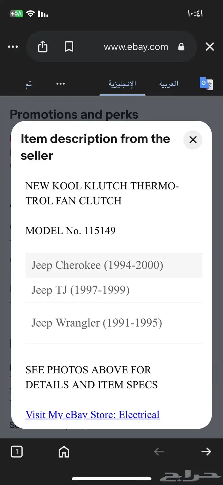Screen dimensions: 223x485
Task: Tap the www.ebay.com address field
Action: 136,47
